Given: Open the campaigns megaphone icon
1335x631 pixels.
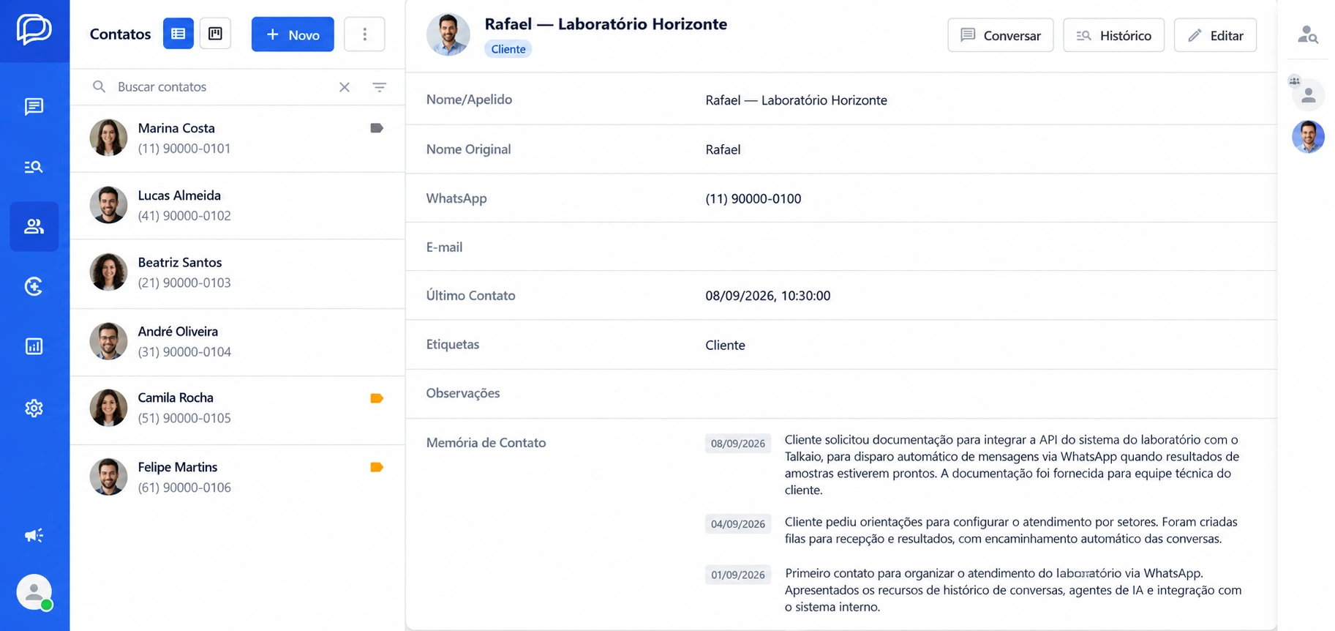Looking at the screenshot, I should pyautogui.click(x=34, y=535).
